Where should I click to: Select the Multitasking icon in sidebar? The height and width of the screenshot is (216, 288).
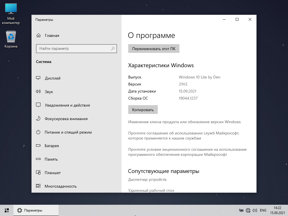pos(38,186)
